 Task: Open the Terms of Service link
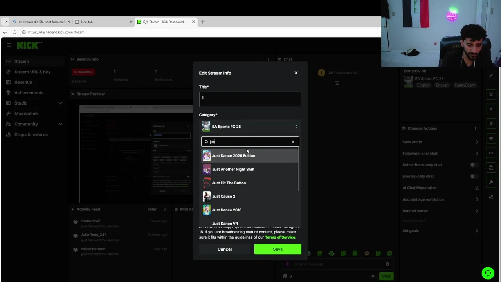[x=280, y=237]
